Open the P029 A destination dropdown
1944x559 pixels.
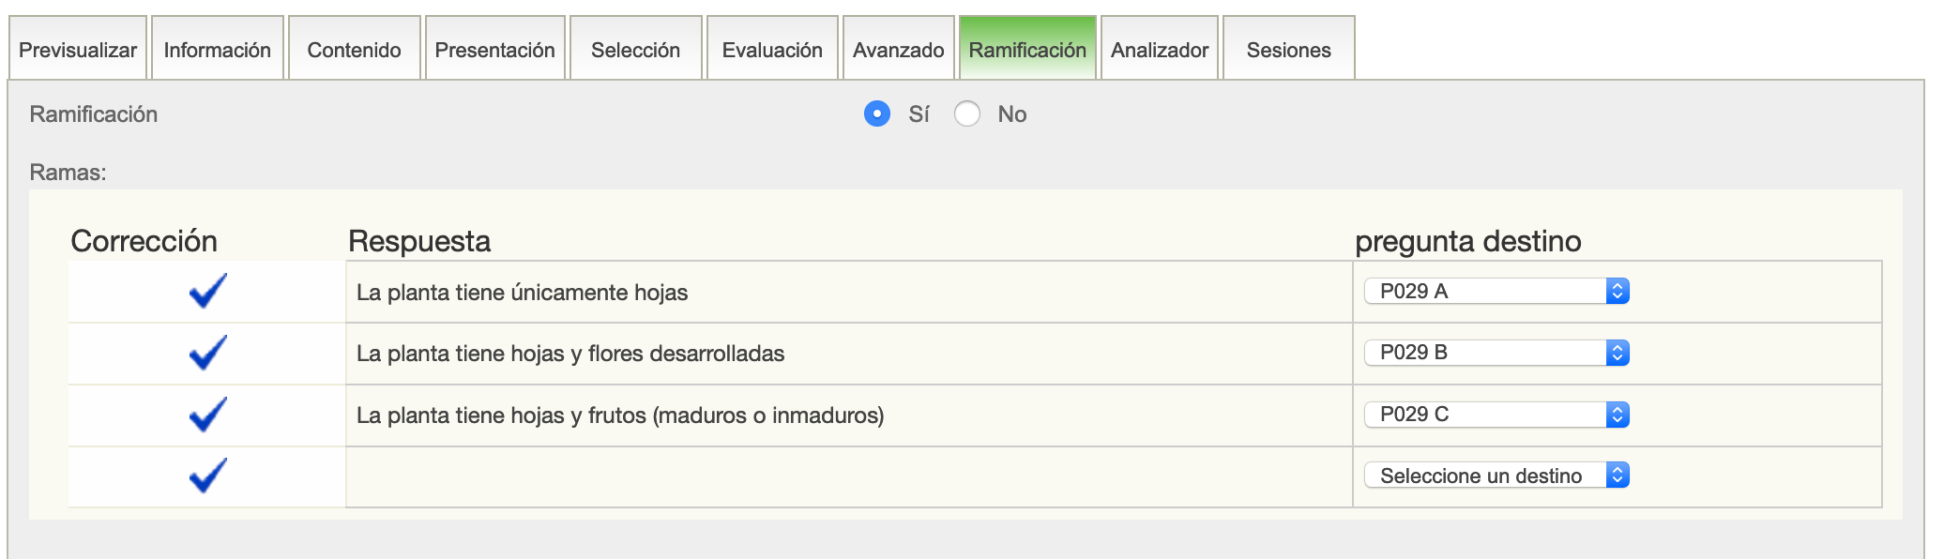1496,291
